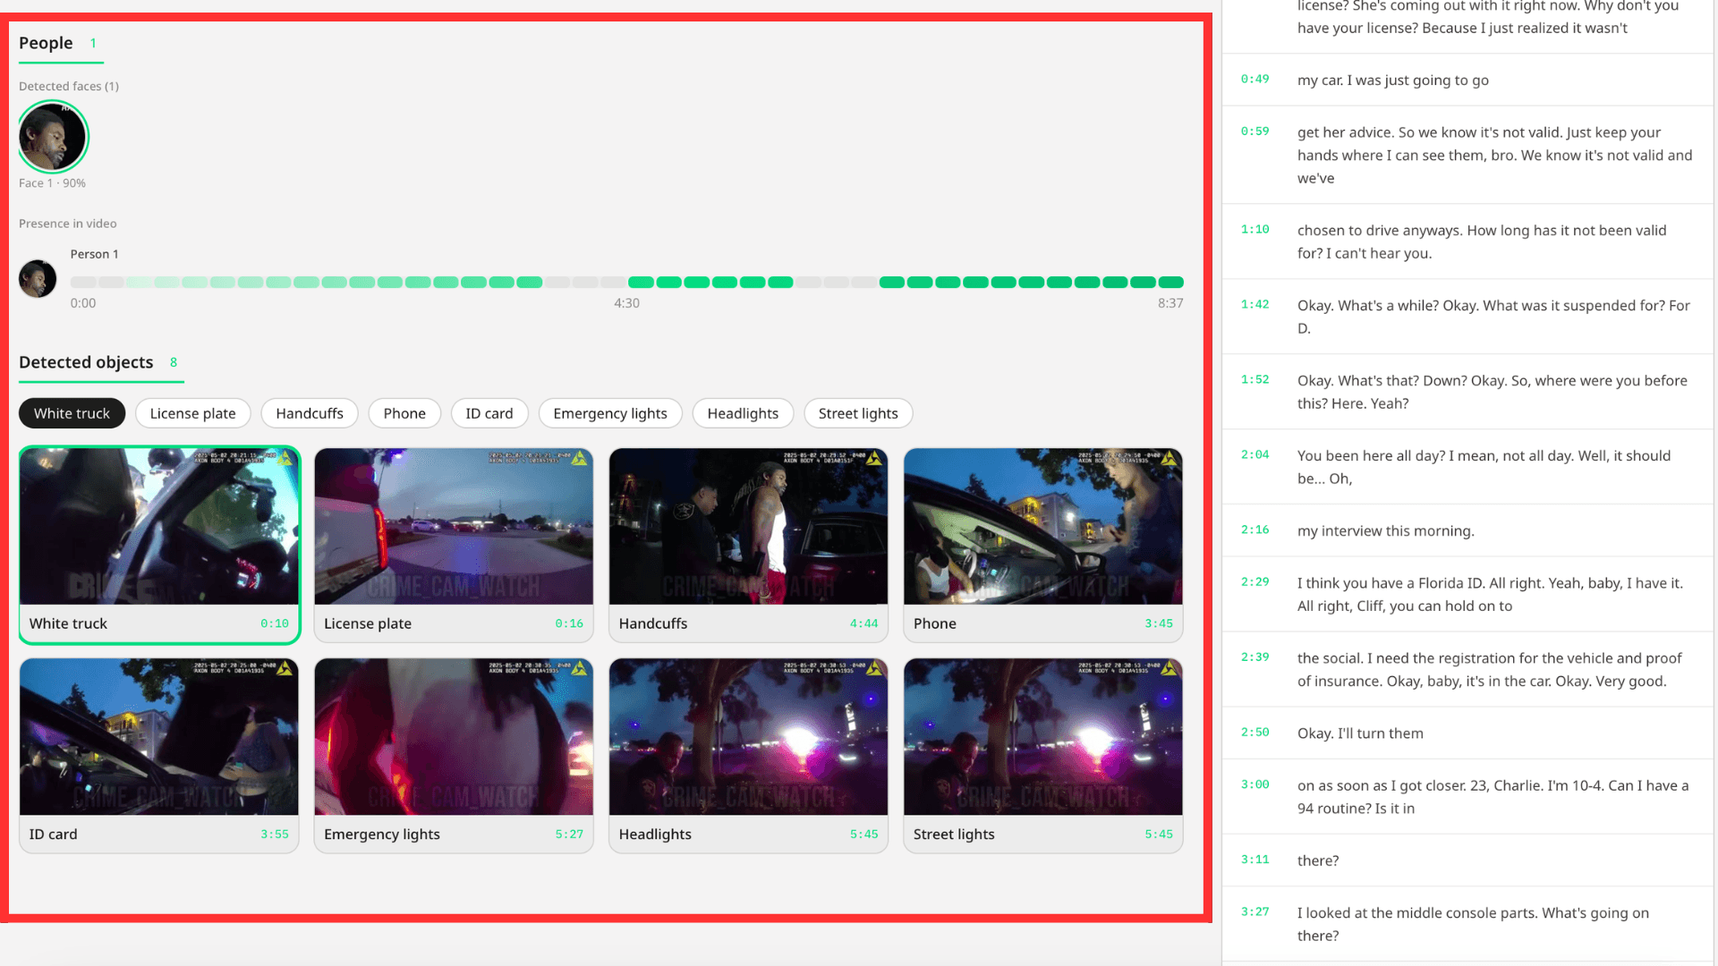Select the Handcuffs filter chip
Screen dimensions: 1718x966
309,413
